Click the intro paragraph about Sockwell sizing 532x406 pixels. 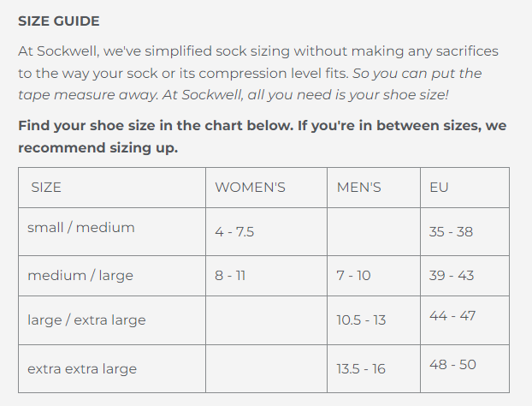click(x=258, y=74)
